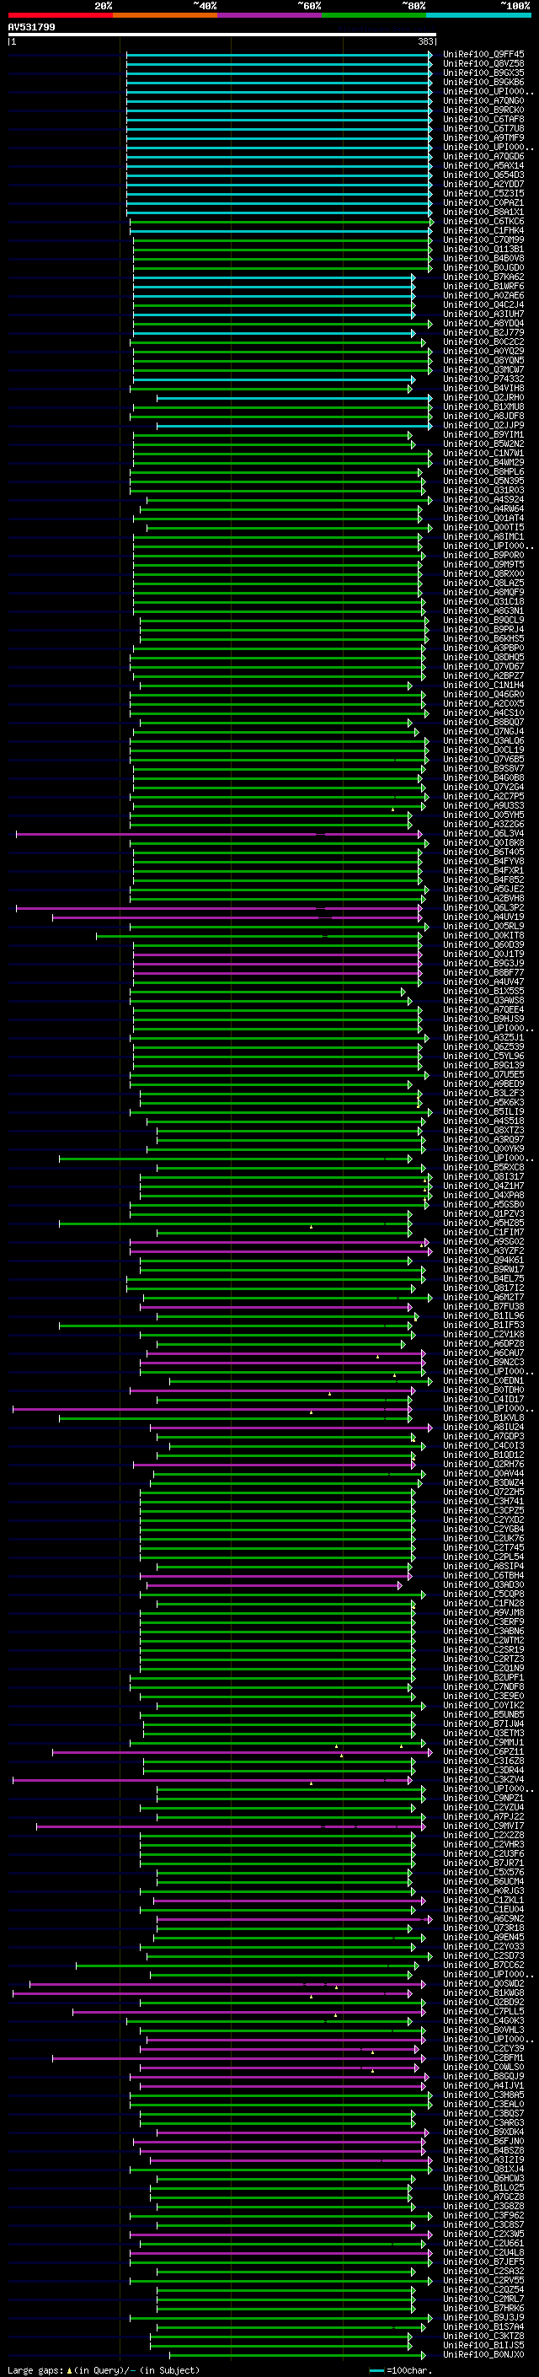Screen dimensions: 539x2377
Task: Click the UniRef100_C0EDN1 label
Action: (x=483, y=1380)
